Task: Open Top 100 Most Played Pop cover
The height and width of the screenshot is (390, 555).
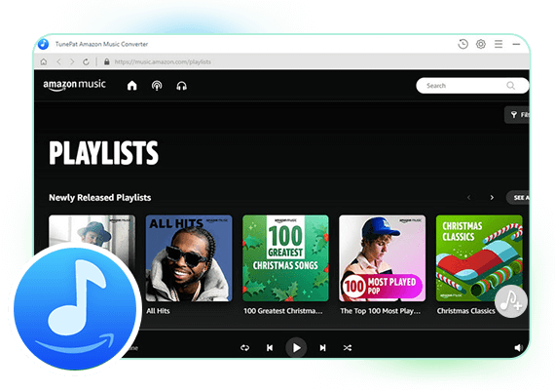Action: [383, 258]
